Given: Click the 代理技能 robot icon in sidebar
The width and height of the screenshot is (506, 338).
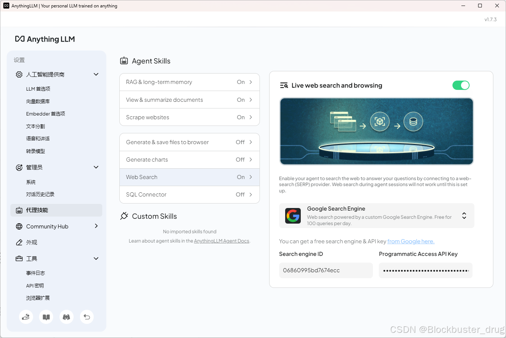Looking at the screenshot, I should (x=19, y=210).
